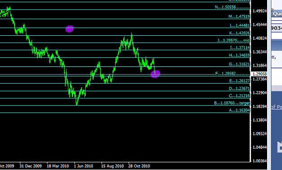
Task: Click price axis value 1.04844
Action: (259, 147)
